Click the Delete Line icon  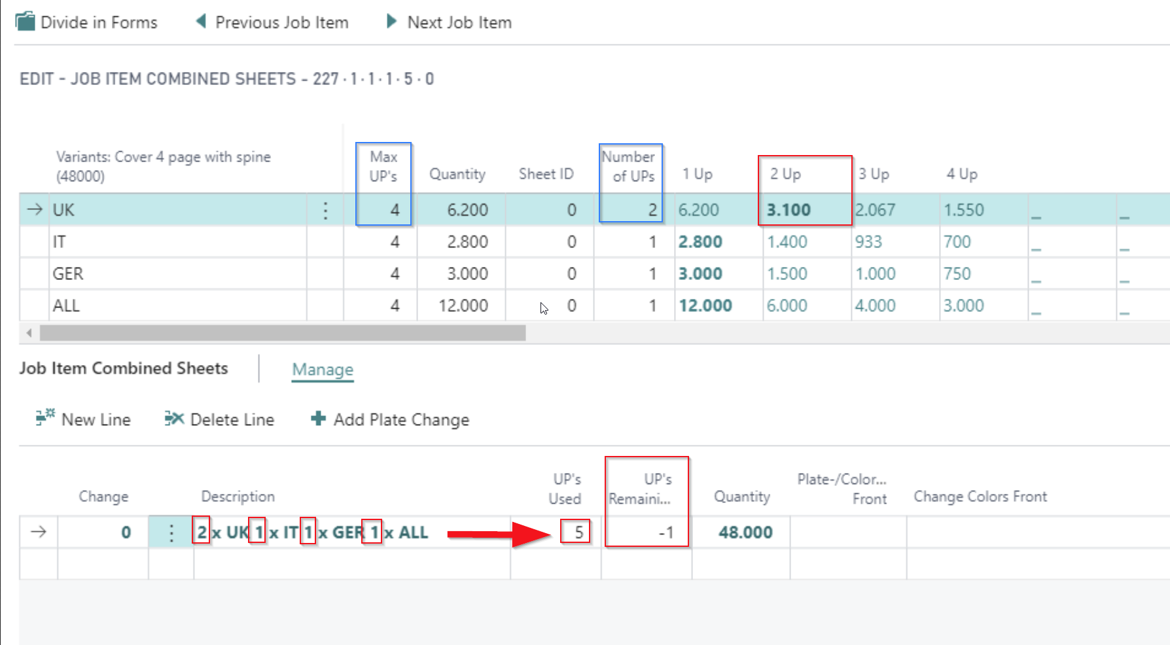(x=174, y=418)
